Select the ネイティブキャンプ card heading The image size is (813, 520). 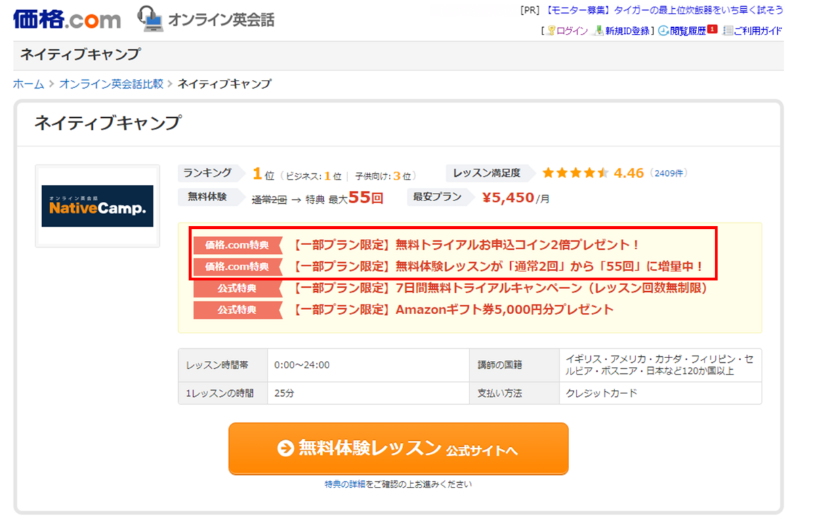coord(108,123)
